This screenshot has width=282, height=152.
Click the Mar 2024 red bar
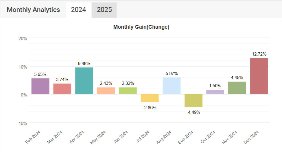[62, 89]
